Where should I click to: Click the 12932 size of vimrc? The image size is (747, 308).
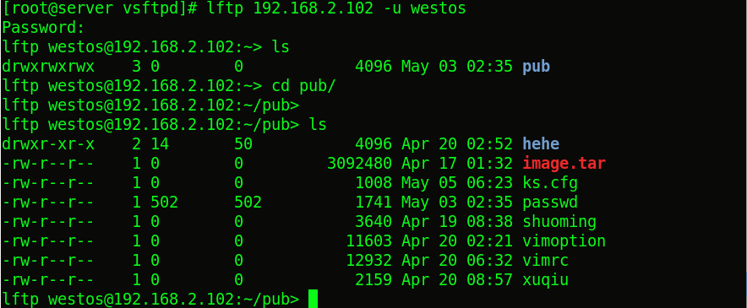[x=368, y=261]
